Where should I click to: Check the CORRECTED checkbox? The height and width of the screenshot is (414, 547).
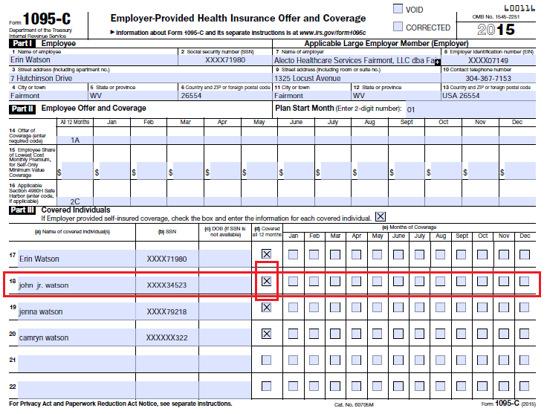click(398, 27)
